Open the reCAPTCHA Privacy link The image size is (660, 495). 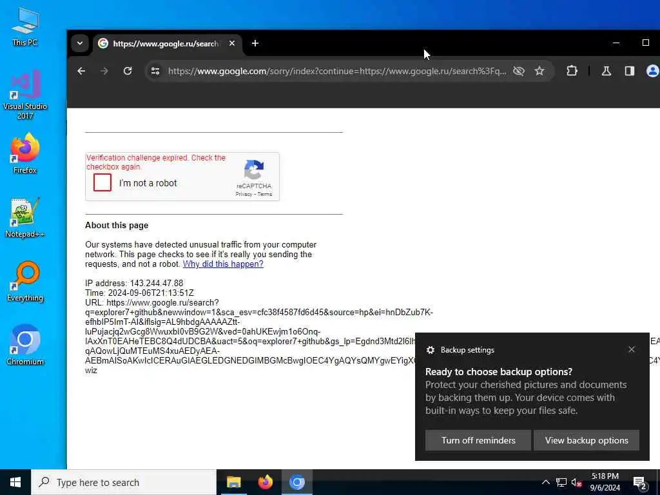[244, 194]
